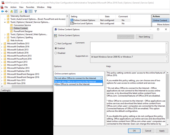170x135 pixels.
Task: Click the Forward arrow toolbar icon
Action: [x=6, y=11]
